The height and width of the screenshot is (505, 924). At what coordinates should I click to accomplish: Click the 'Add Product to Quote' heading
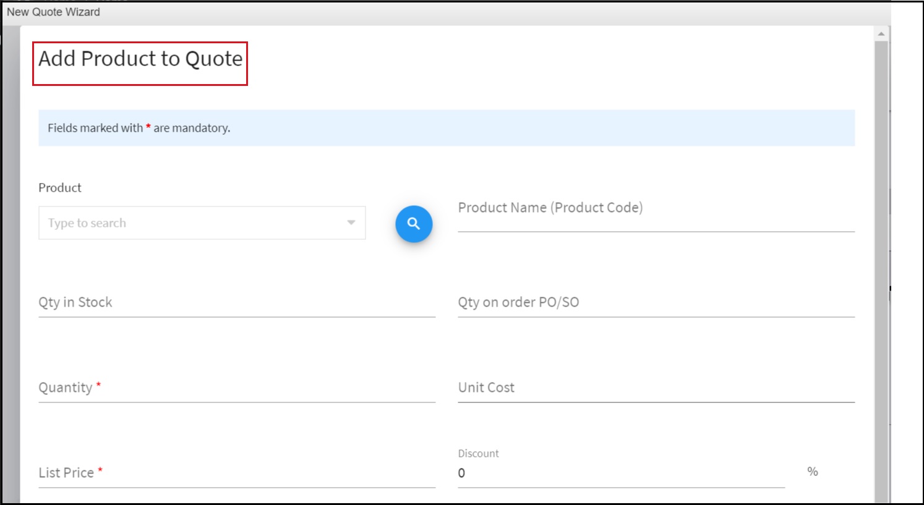point(140,59)
